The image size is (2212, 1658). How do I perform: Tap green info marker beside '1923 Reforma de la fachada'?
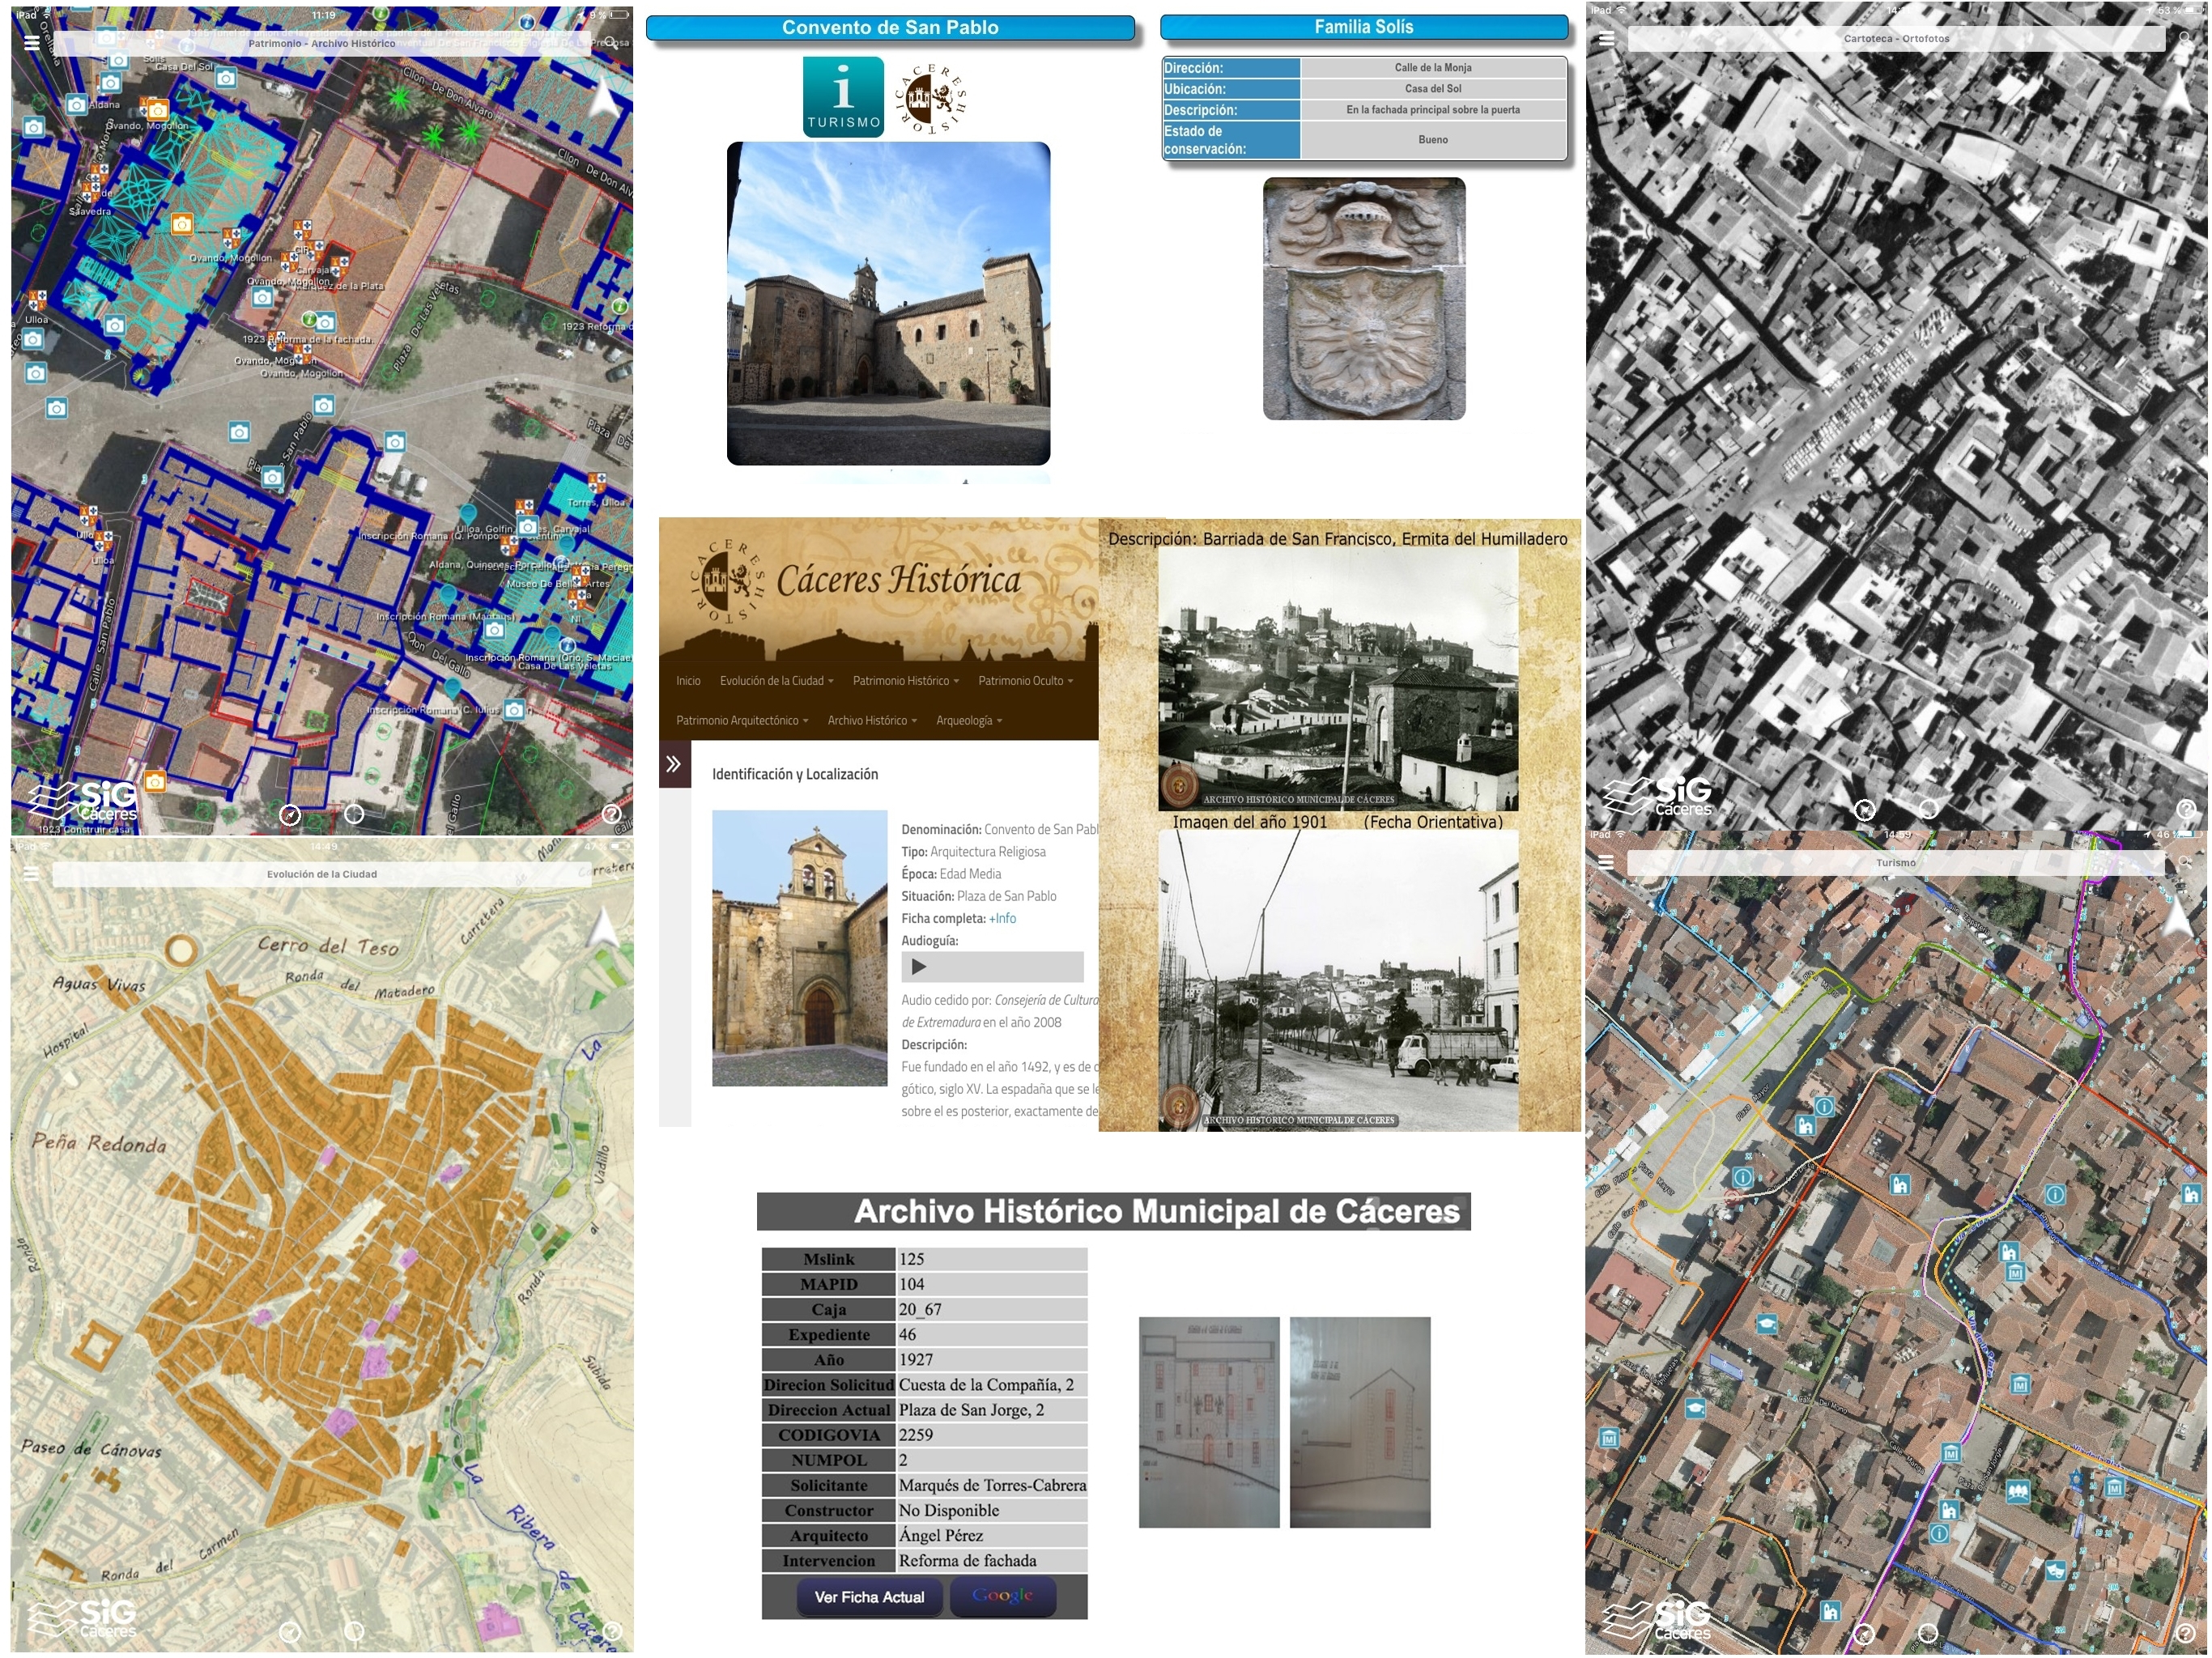click(x=309, y=320)
